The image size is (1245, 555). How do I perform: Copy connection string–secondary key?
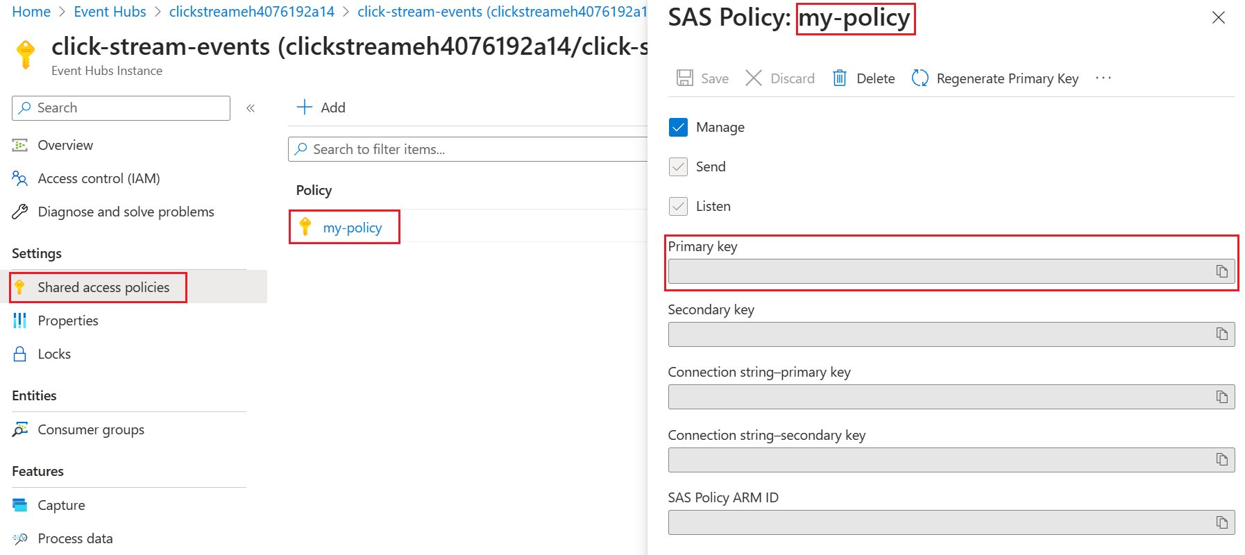pyautogui.click(x=1221, y=460)
